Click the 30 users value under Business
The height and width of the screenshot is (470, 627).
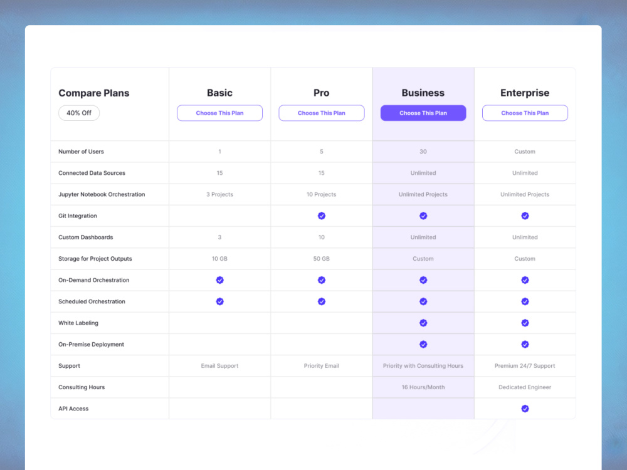[423, 152]
